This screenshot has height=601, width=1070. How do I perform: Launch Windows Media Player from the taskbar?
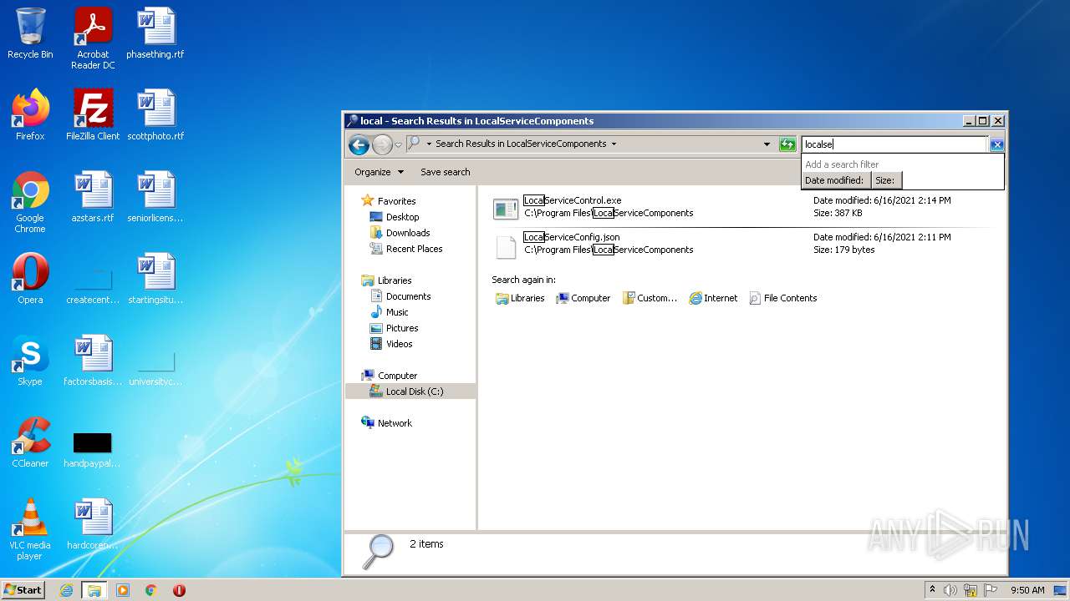(x=123, y=590)
